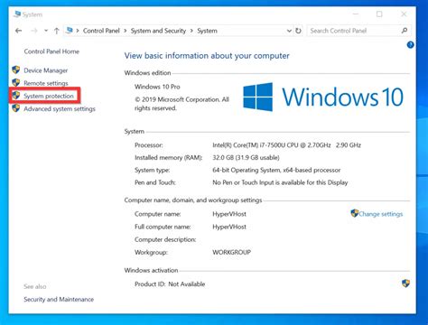Click the System window title icon
The height and width of the screenshot is (325, 428).
(x=17, y=14)
